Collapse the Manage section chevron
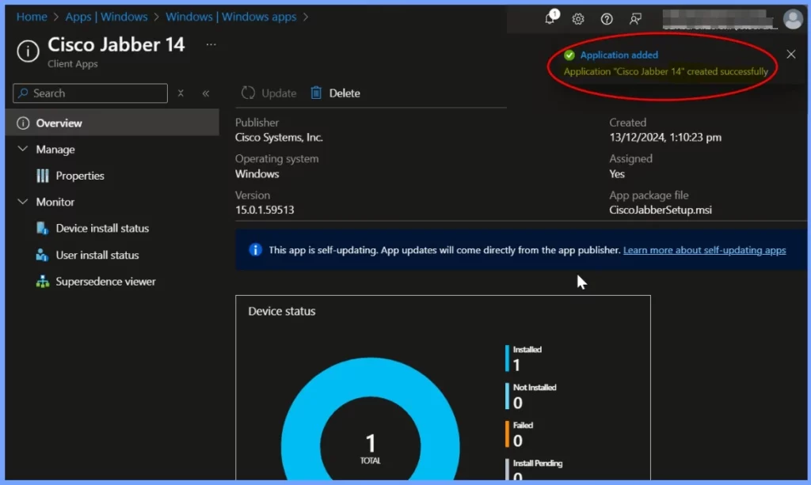Screen dimensions: 811x485 point(23,149)
